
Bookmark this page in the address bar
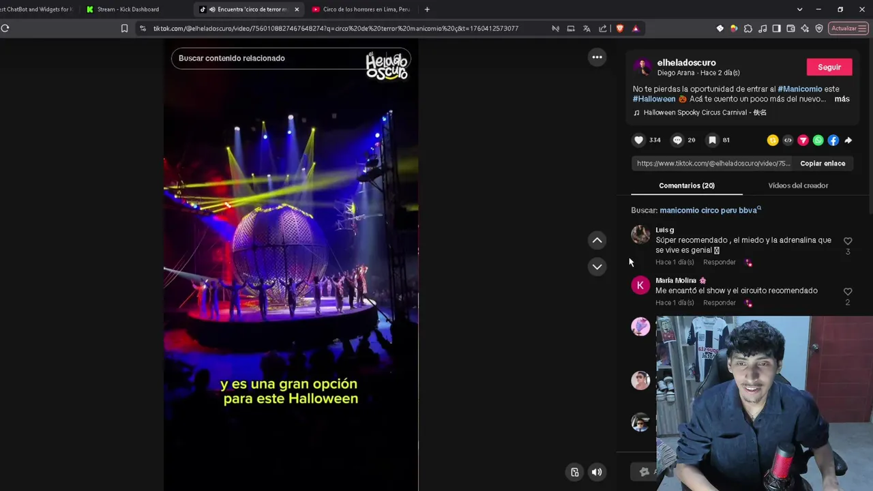124,29
